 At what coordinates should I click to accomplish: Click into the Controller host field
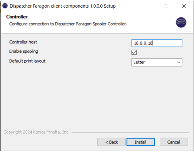157,43
